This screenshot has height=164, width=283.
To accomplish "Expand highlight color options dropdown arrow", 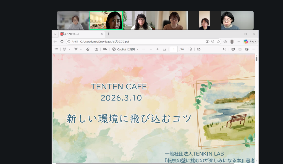I will 69,49.
